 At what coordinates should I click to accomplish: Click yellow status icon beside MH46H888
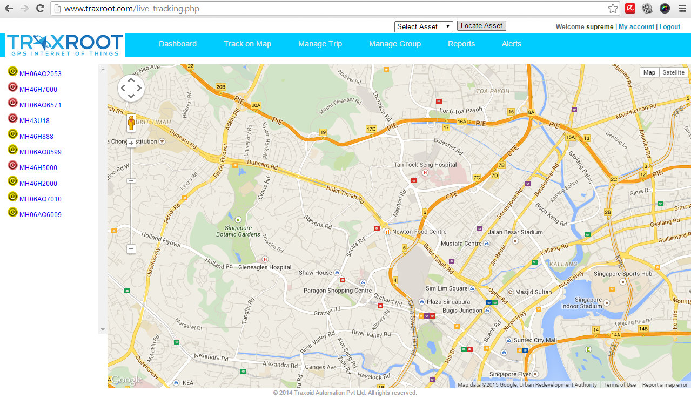pos(12,133)
